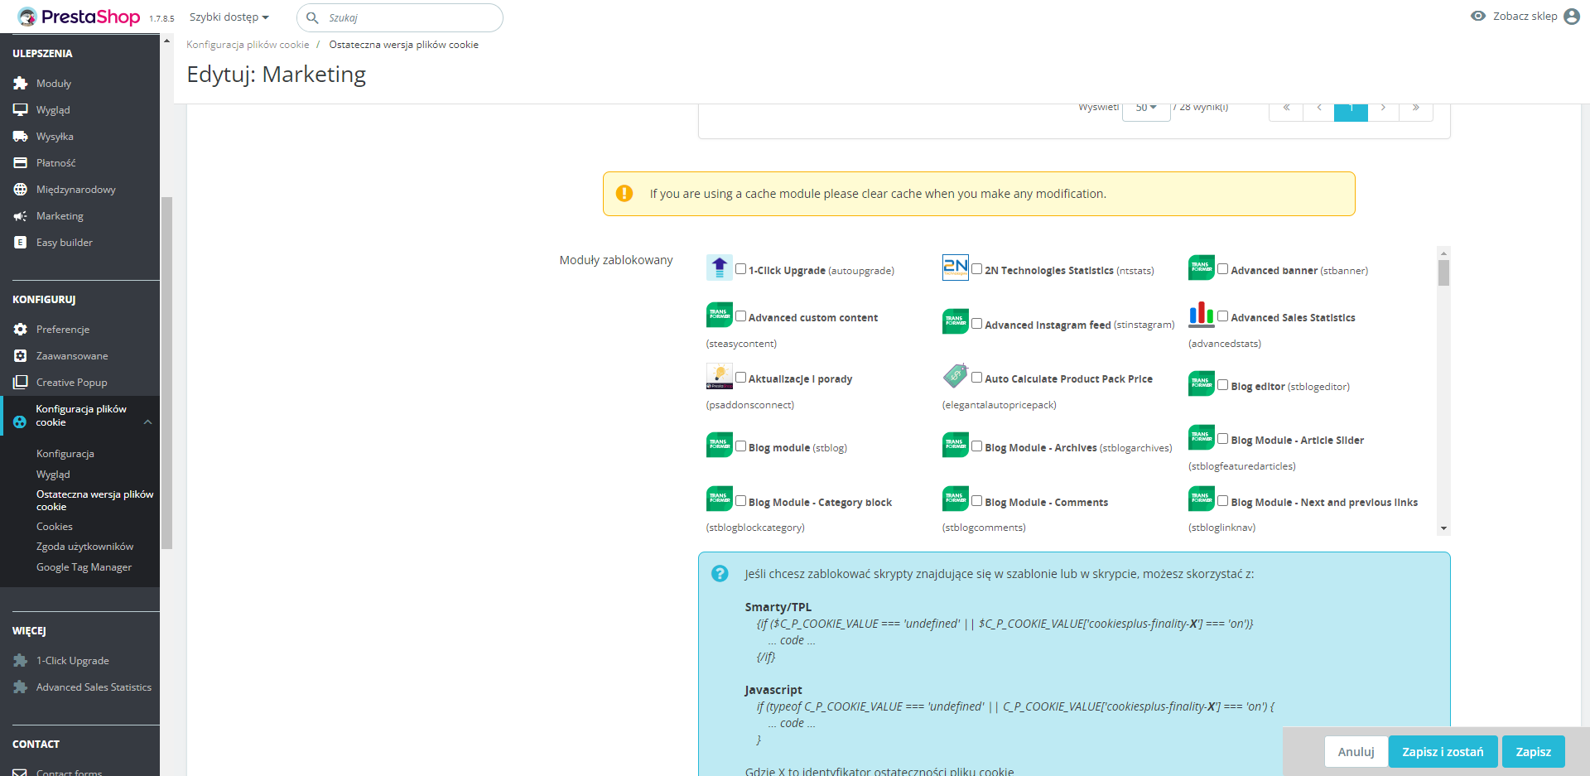Click the Advanced Sales Statistics sidebar icon
Image resolution: width=1590 pixels, height=776 pixels.
21,687
